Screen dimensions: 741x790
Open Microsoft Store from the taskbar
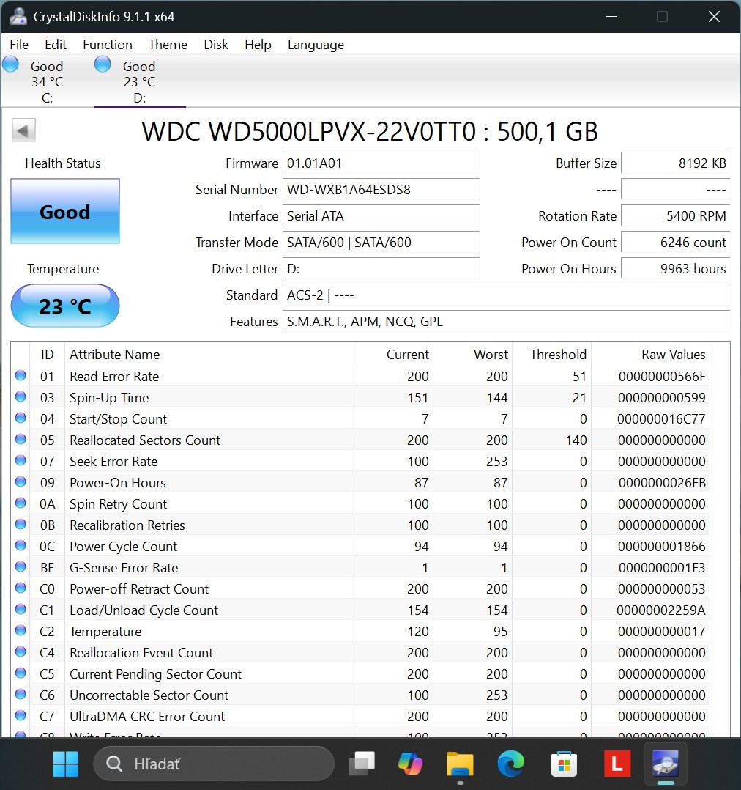tap(564, 764)
